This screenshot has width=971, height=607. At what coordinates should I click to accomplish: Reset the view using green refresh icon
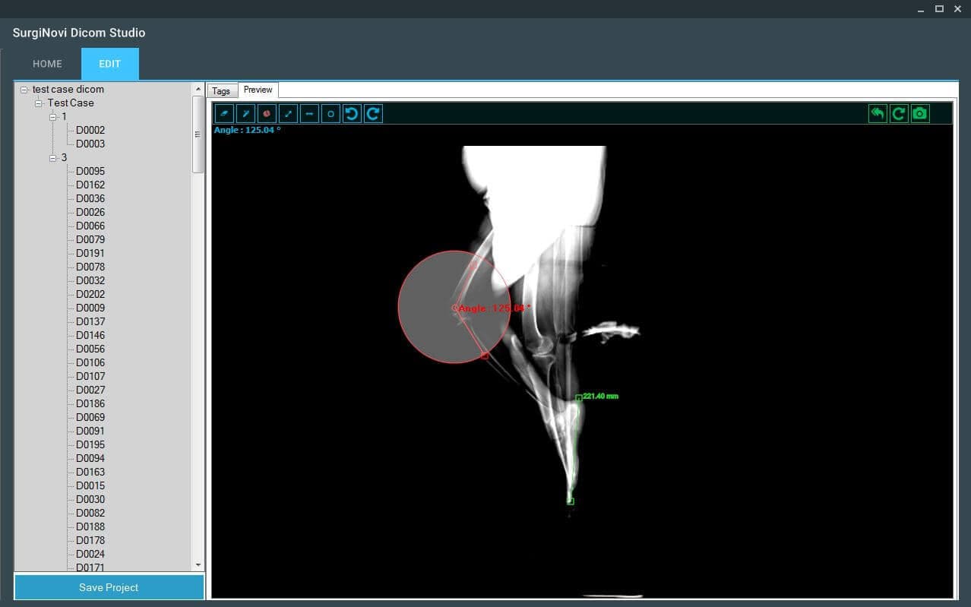898,112
